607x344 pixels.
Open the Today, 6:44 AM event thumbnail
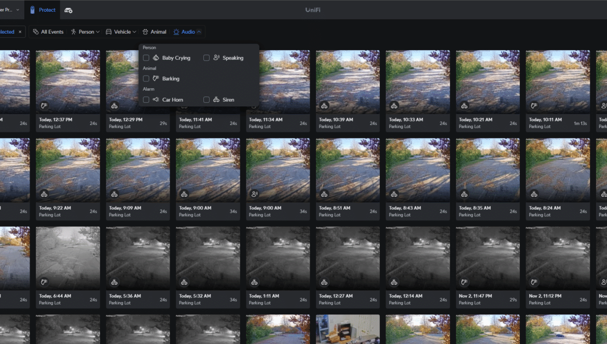68,258
